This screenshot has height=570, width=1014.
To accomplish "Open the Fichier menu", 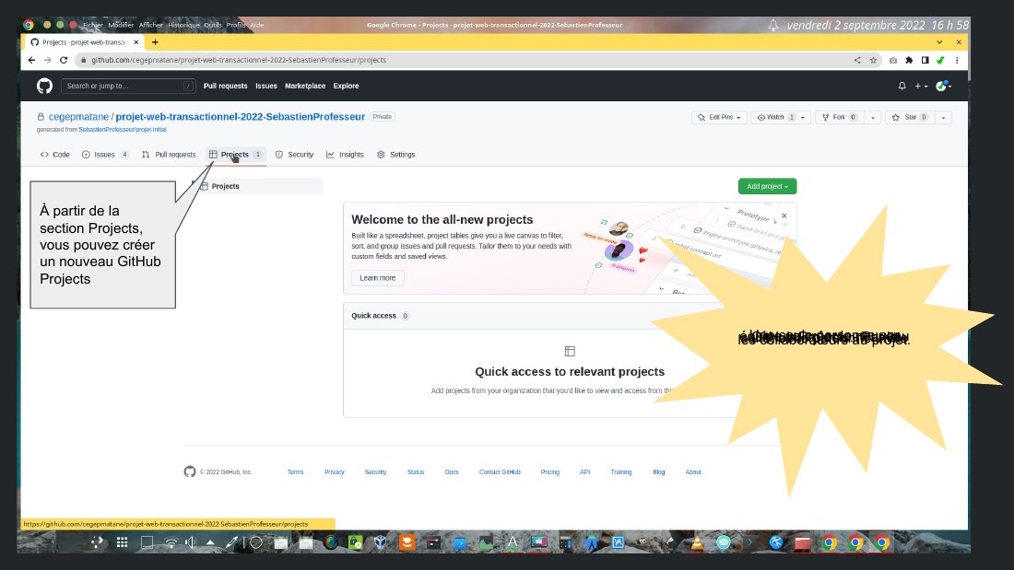I will coord(92,25).
